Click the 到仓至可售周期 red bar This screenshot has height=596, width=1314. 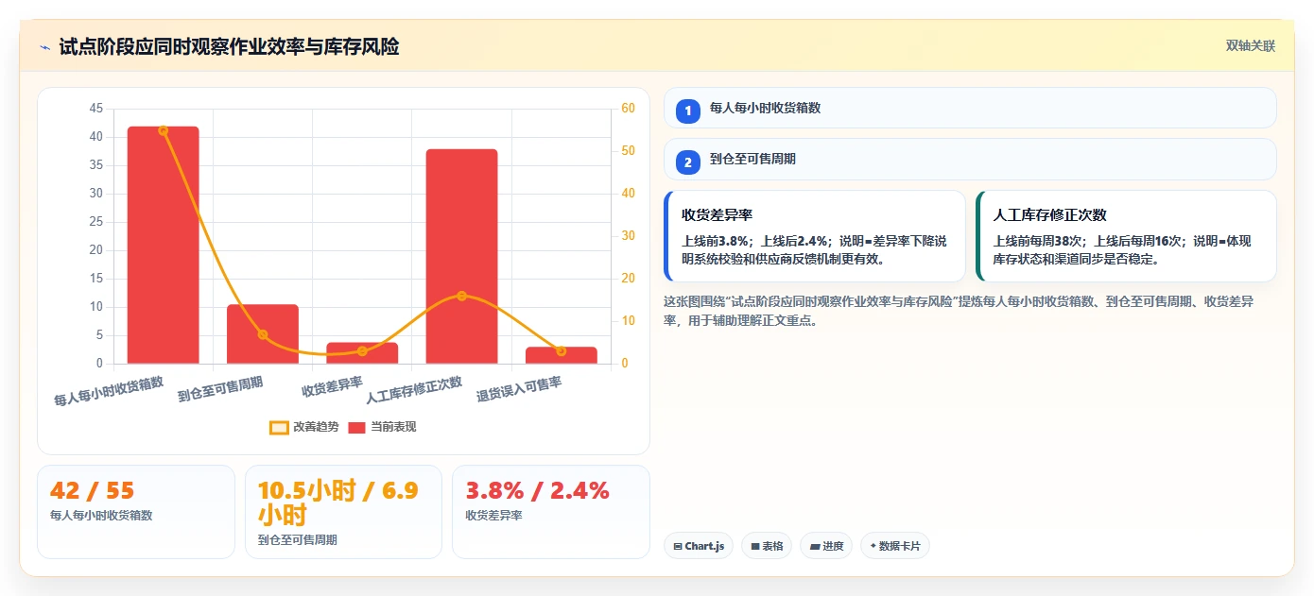coord(263,334)
